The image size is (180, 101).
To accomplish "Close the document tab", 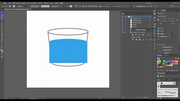I will coord(31,9).
